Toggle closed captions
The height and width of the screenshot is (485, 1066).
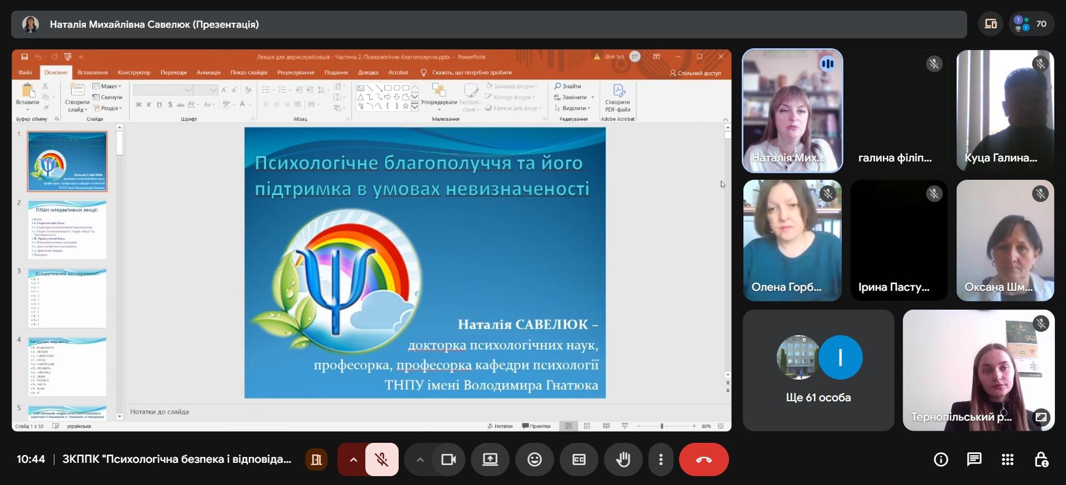[579, 459]
